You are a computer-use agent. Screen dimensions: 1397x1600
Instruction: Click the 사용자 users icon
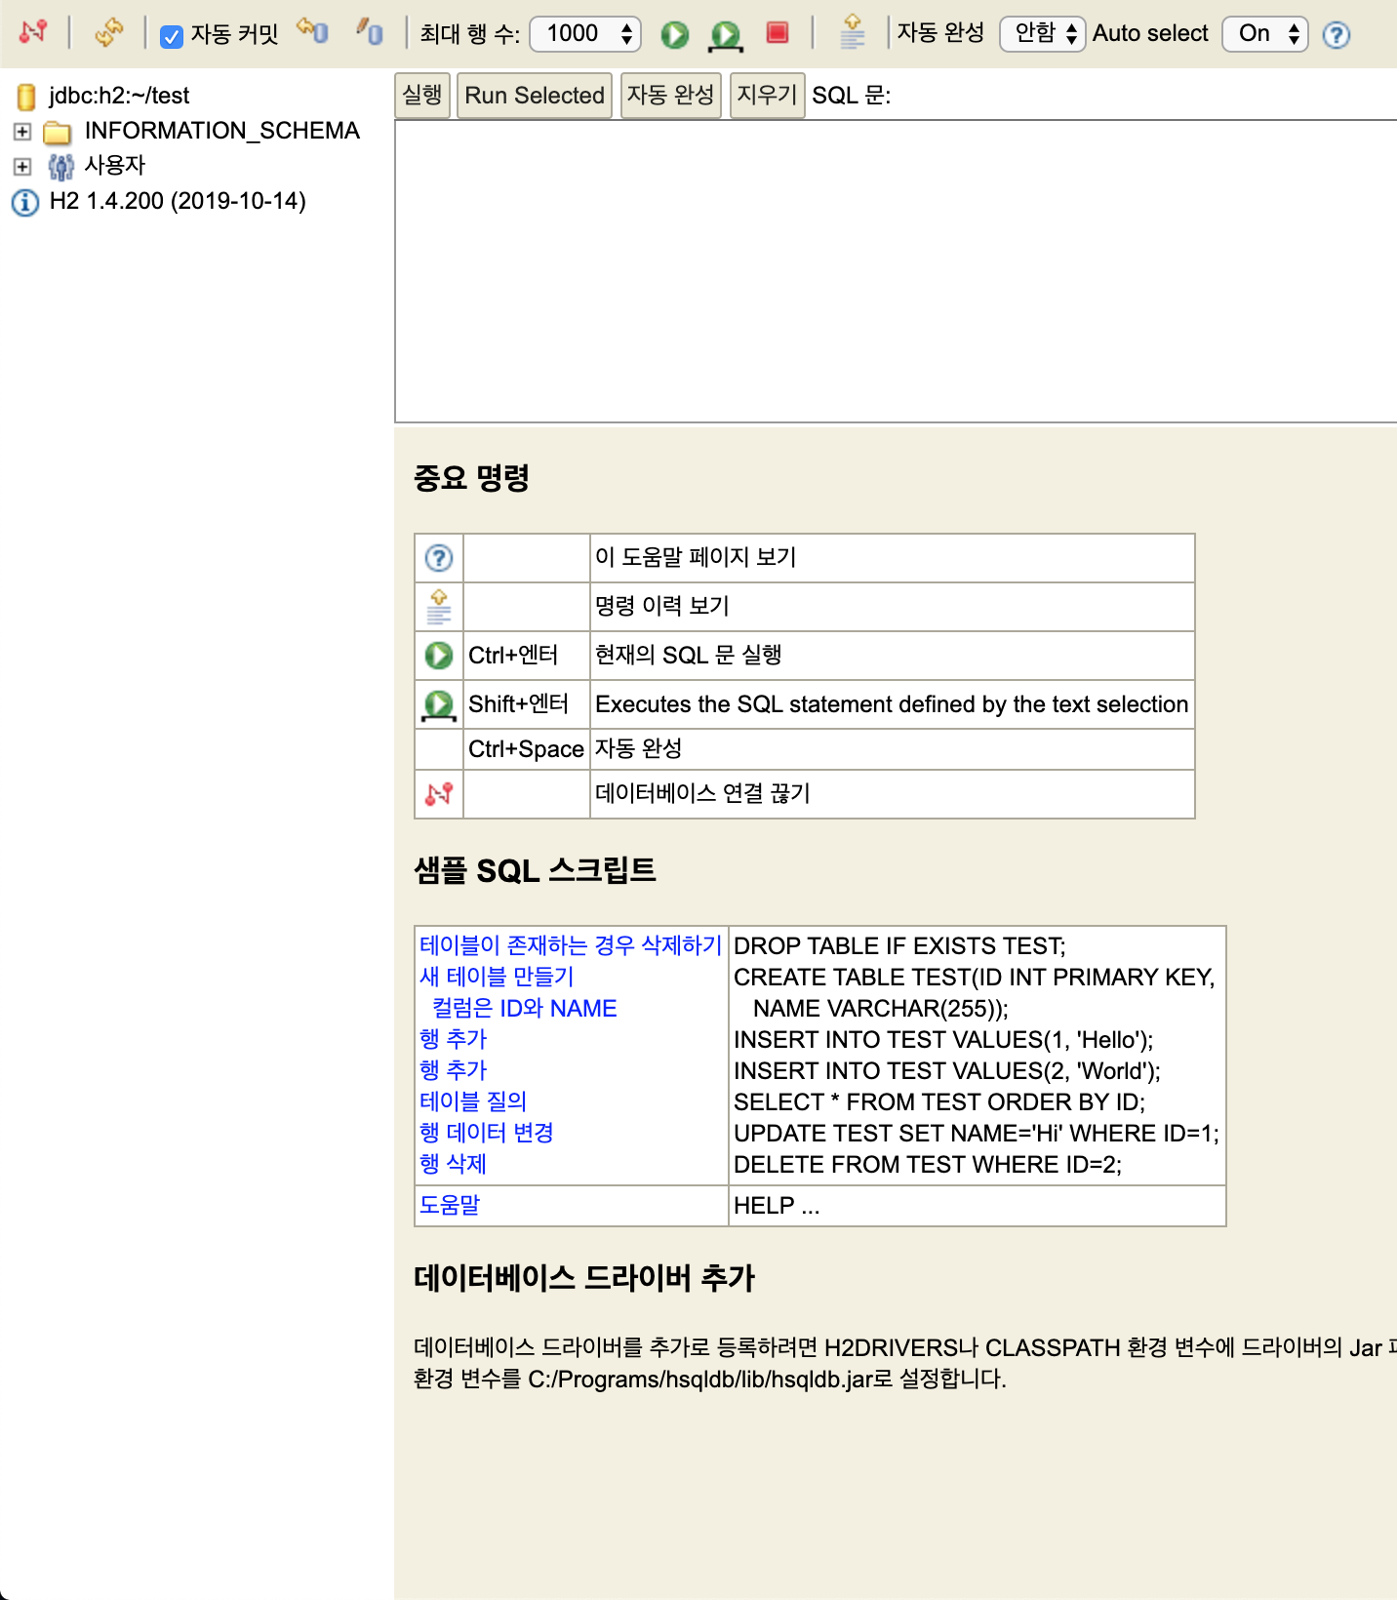tap(60, 167)
